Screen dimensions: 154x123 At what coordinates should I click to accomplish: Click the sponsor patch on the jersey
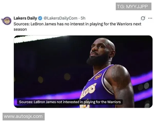tap(98, 77)
